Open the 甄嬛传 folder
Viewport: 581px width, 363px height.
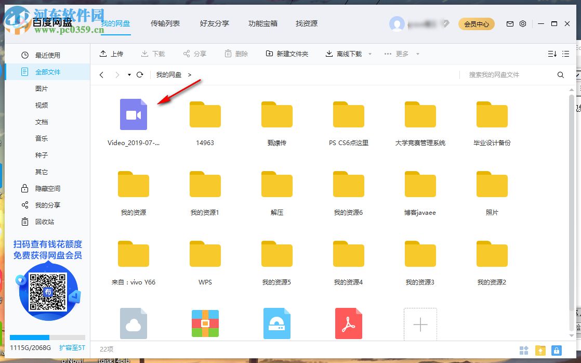276,114
